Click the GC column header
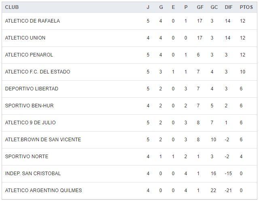 point(214,7)
